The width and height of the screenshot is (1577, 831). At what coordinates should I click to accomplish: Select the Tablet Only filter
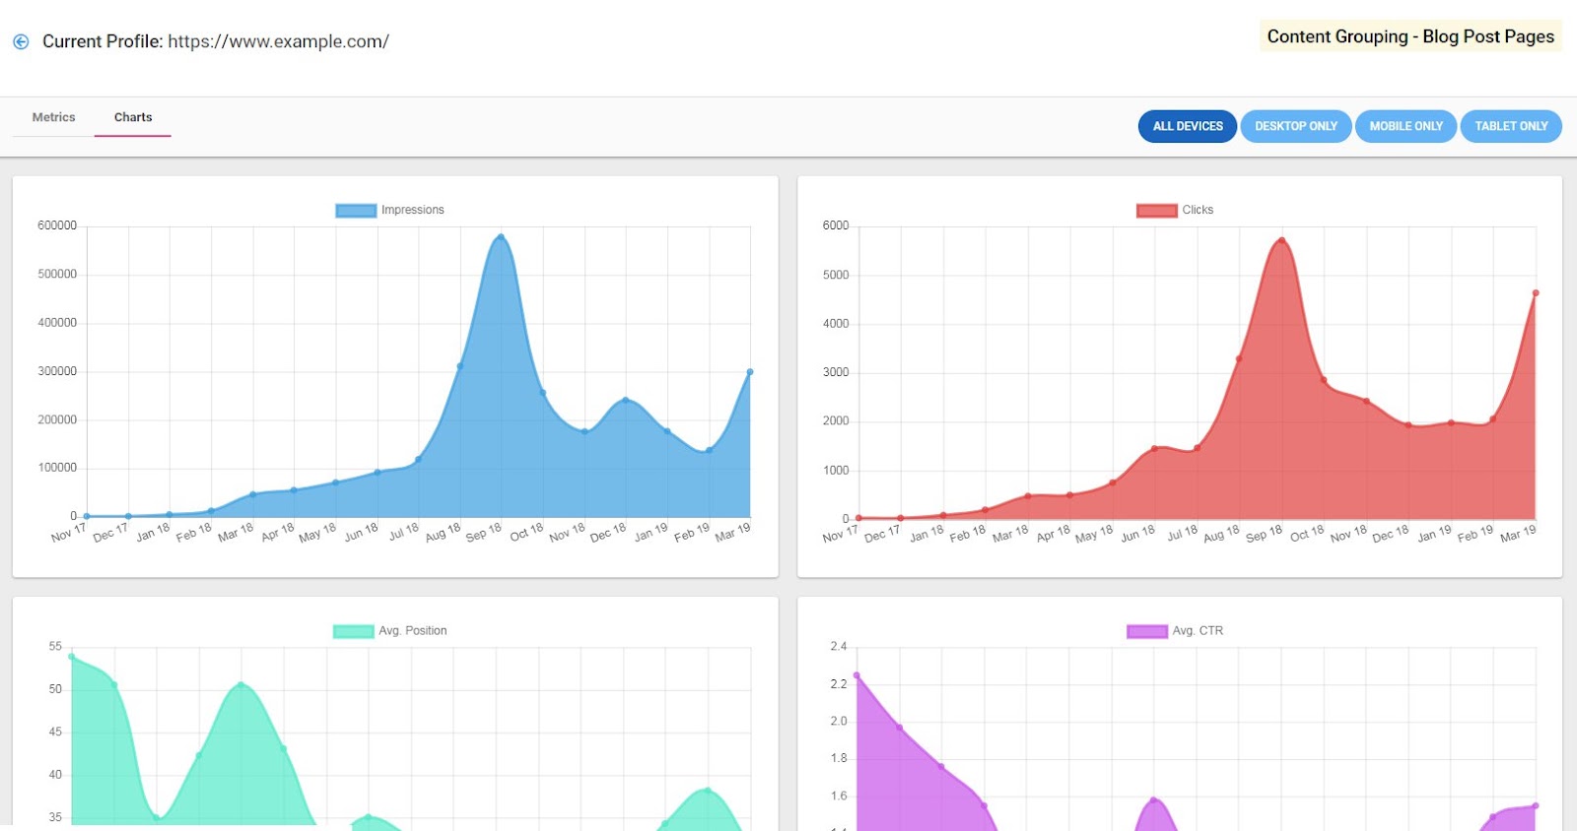point(1511,126)
